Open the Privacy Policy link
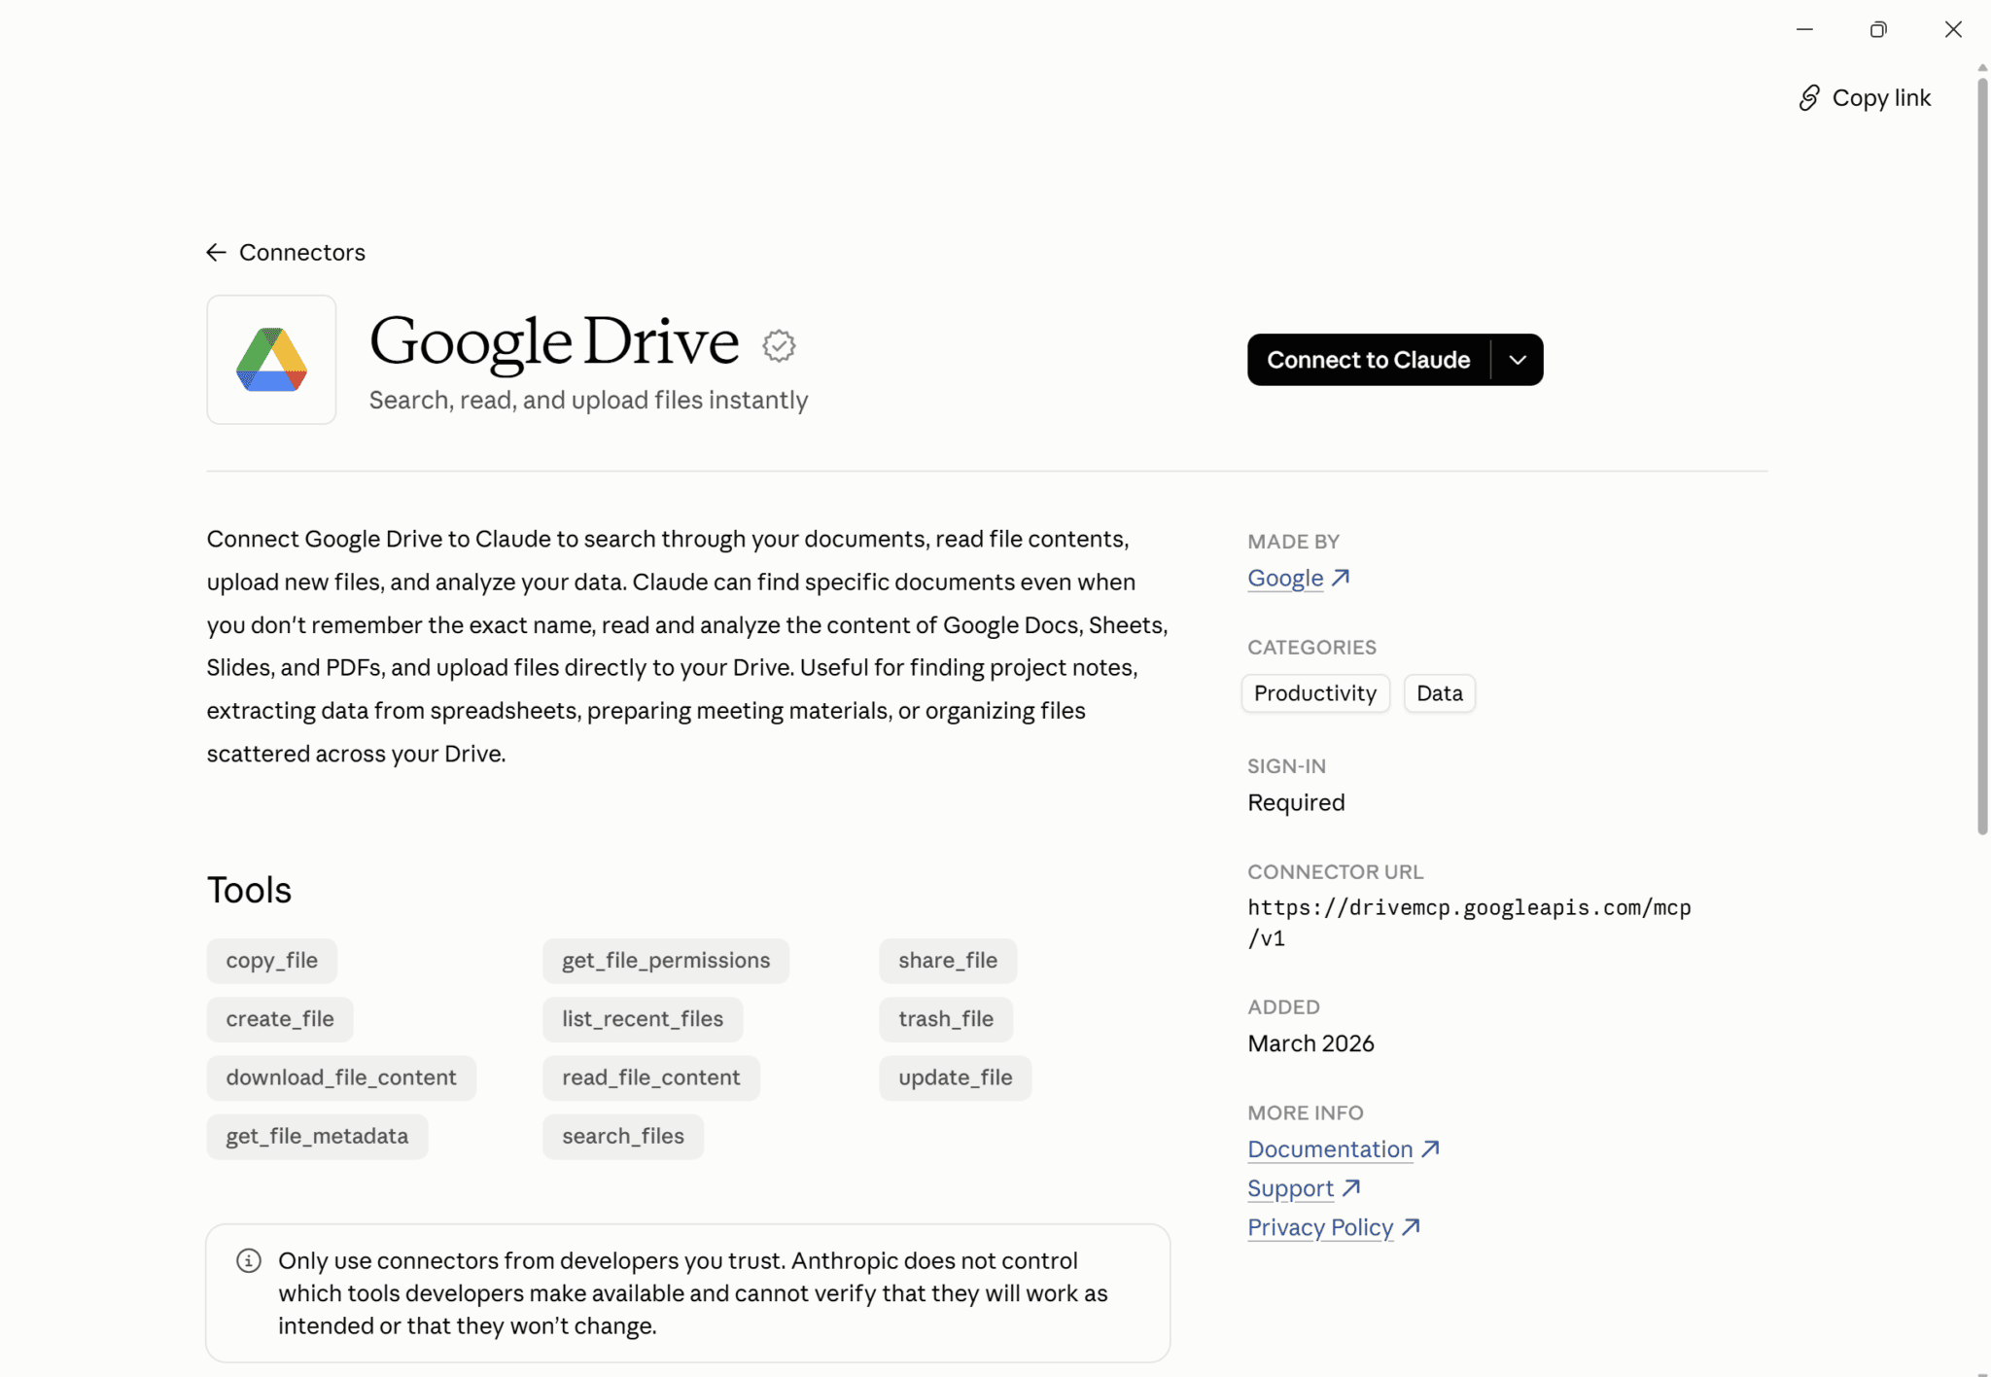 coord(1320,1226)
